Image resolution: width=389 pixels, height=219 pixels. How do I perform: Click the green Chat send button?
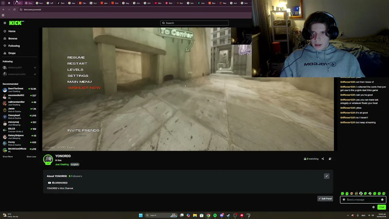382,207
